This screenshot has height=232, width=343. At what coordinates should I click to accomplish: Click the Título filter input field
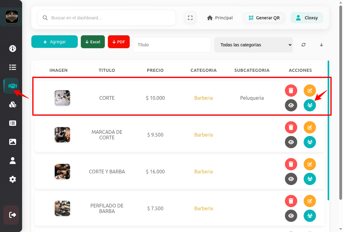[172, 45]
